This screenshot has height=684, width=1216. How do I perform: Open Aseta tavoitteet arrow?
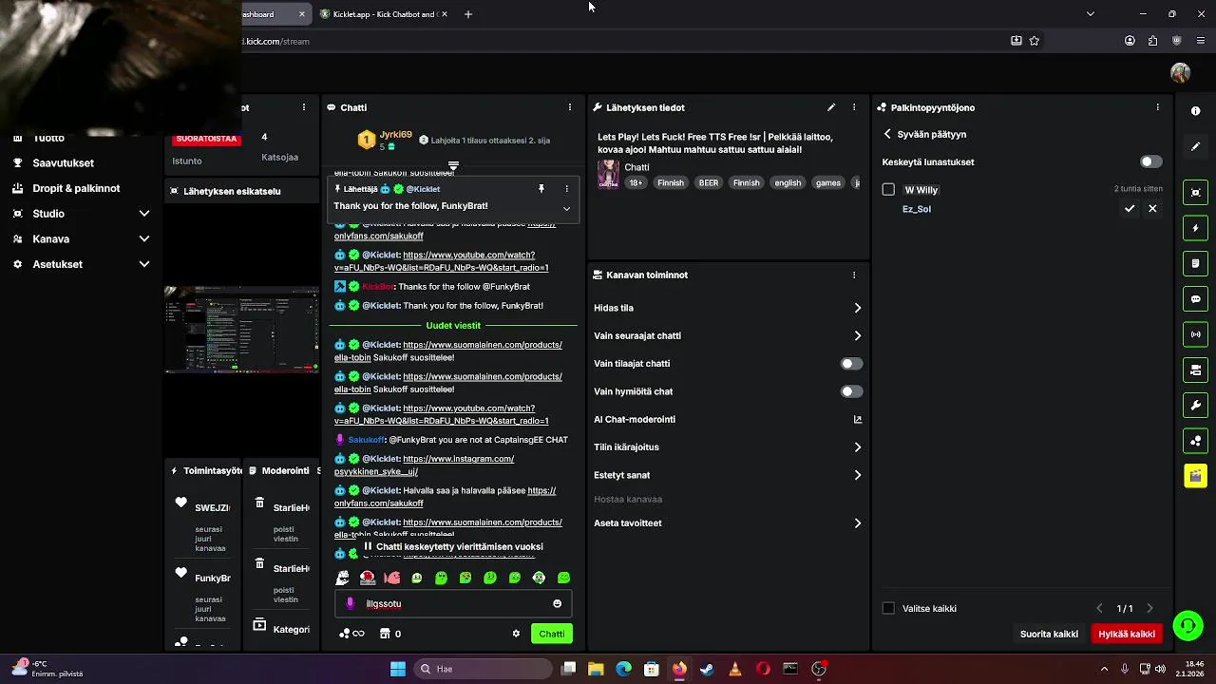857,522
